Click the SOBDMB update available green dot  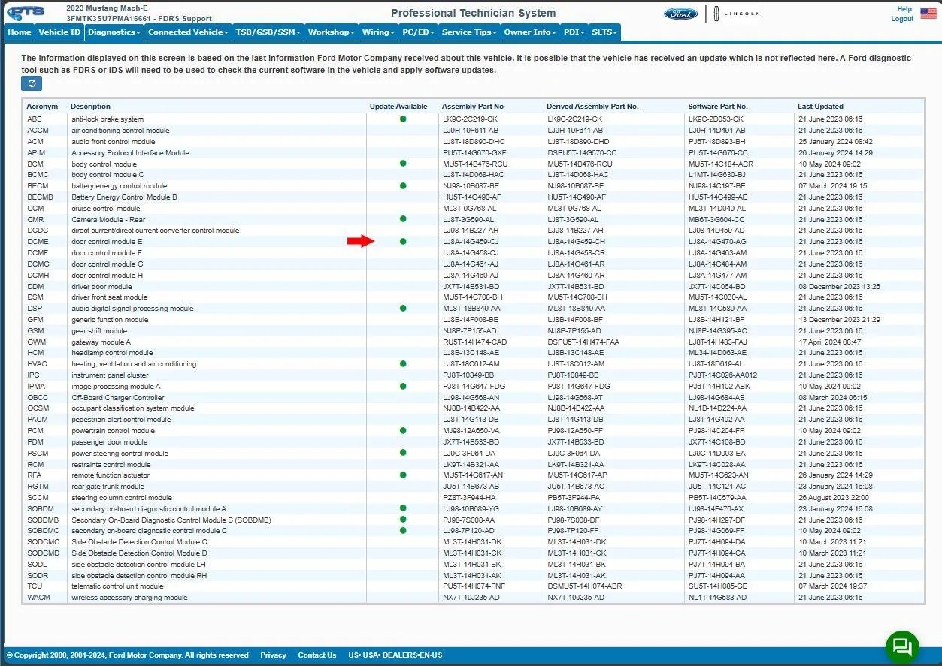click(403, 519)
